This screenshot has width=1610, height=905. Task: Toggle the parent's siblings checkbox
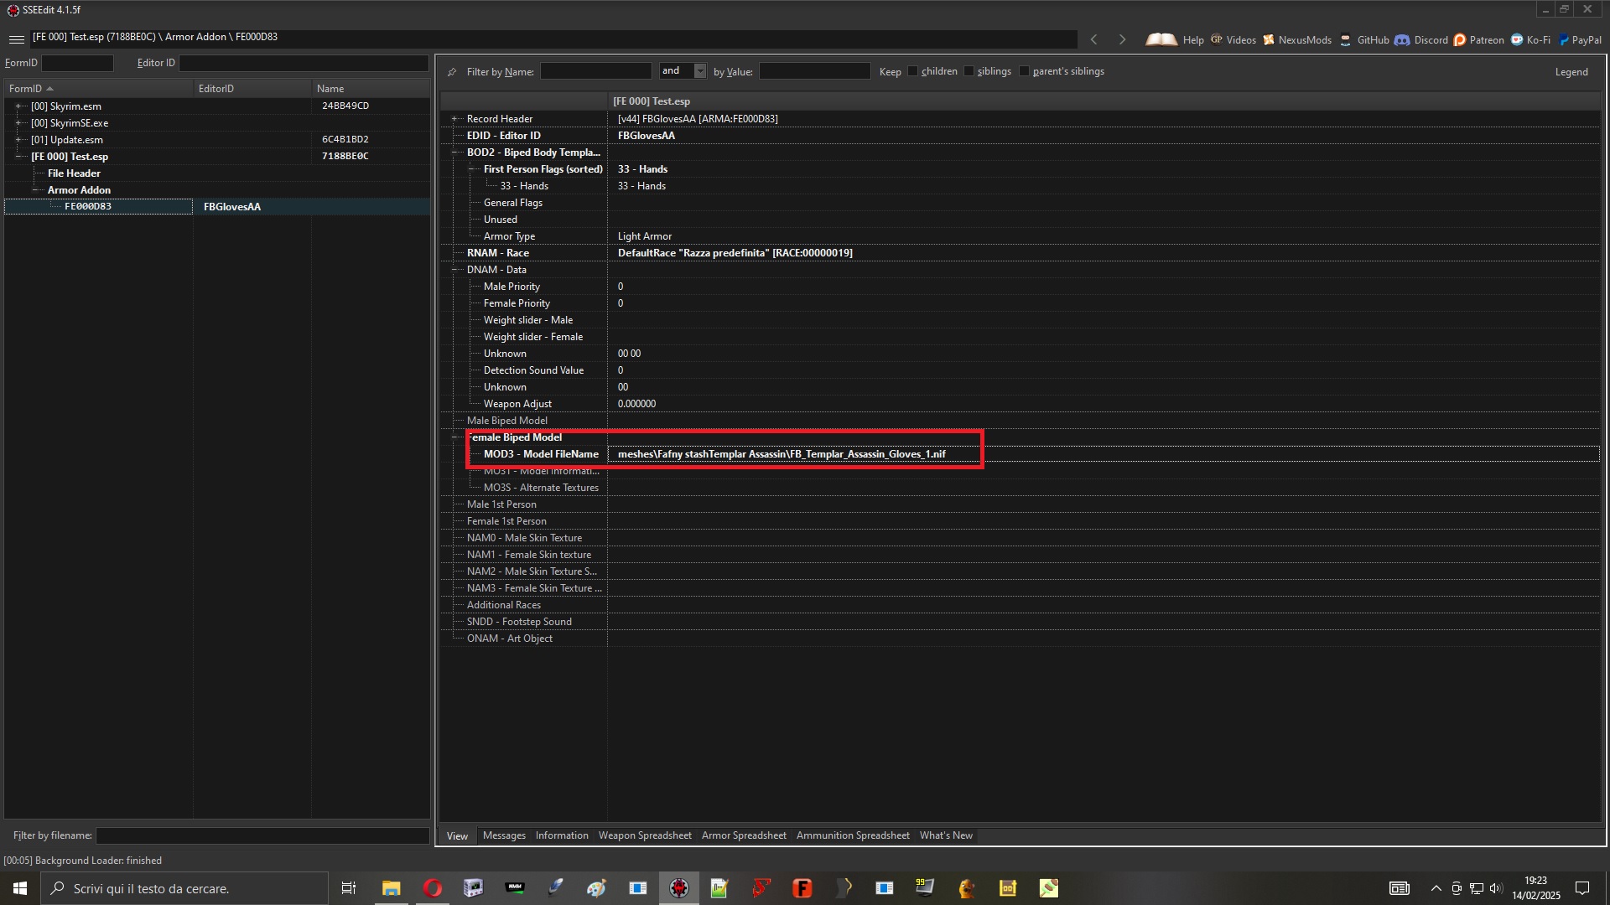[x=1024, y=71]
